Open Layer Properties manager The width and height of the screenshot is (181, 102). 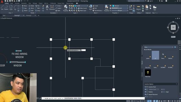click(x=66, y=8)
